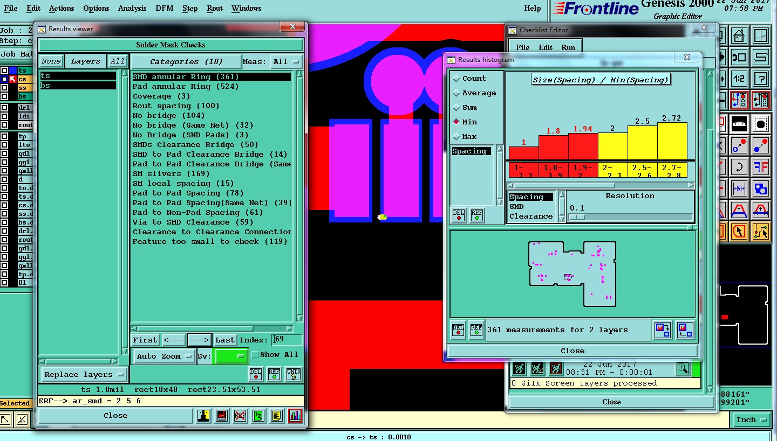Image resolution: width=777 pixels, height=441 pixels.
Task: Toggle the drl layer checkbox in layer list
Action: point(4,108)
